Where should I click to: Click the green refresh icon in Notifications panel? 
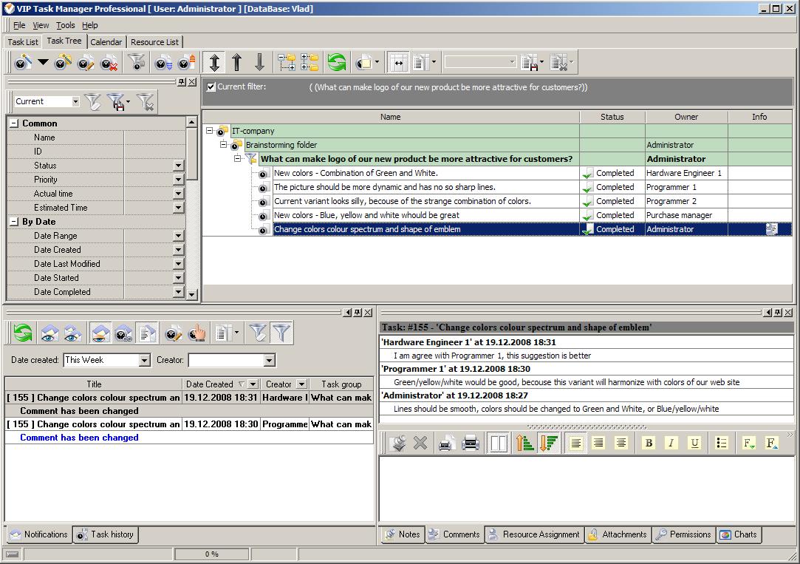coord(23,333)
